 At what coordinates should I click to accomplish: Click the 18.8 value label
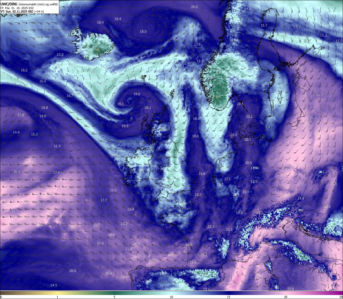tap(44, 108)
